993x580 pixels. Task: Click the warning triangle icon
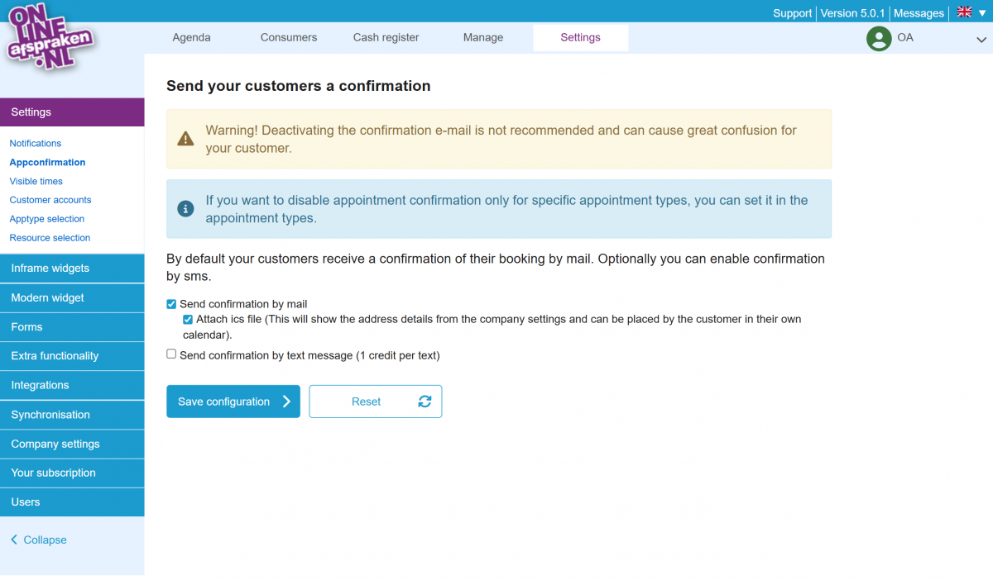point(185,138)
